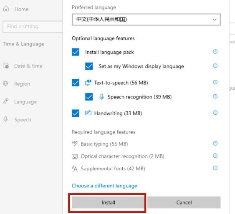Click info icon next to Install language pack
The image size is (235, 214).
pyautogui.click(x=215, y=51)
